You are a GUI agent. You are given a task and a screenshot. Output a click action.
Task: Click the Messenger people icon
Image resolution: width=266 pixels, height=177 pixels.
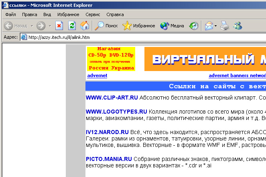coord(238,26)
